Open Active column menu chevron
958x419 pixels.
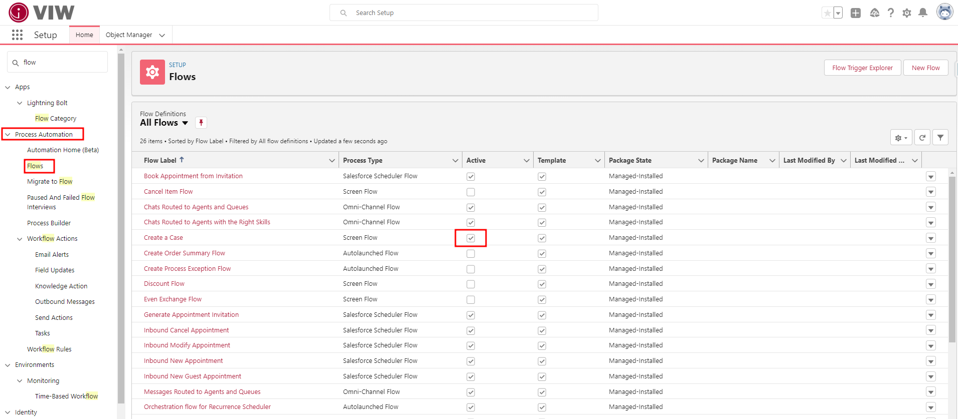click(x=526, y=160)
